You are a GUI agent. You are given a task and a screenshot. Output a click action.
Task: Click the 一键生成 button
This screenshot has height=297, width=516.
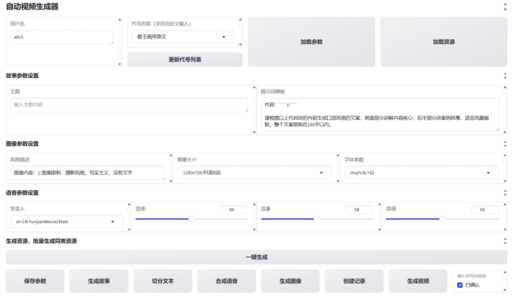tap(256, 257)
